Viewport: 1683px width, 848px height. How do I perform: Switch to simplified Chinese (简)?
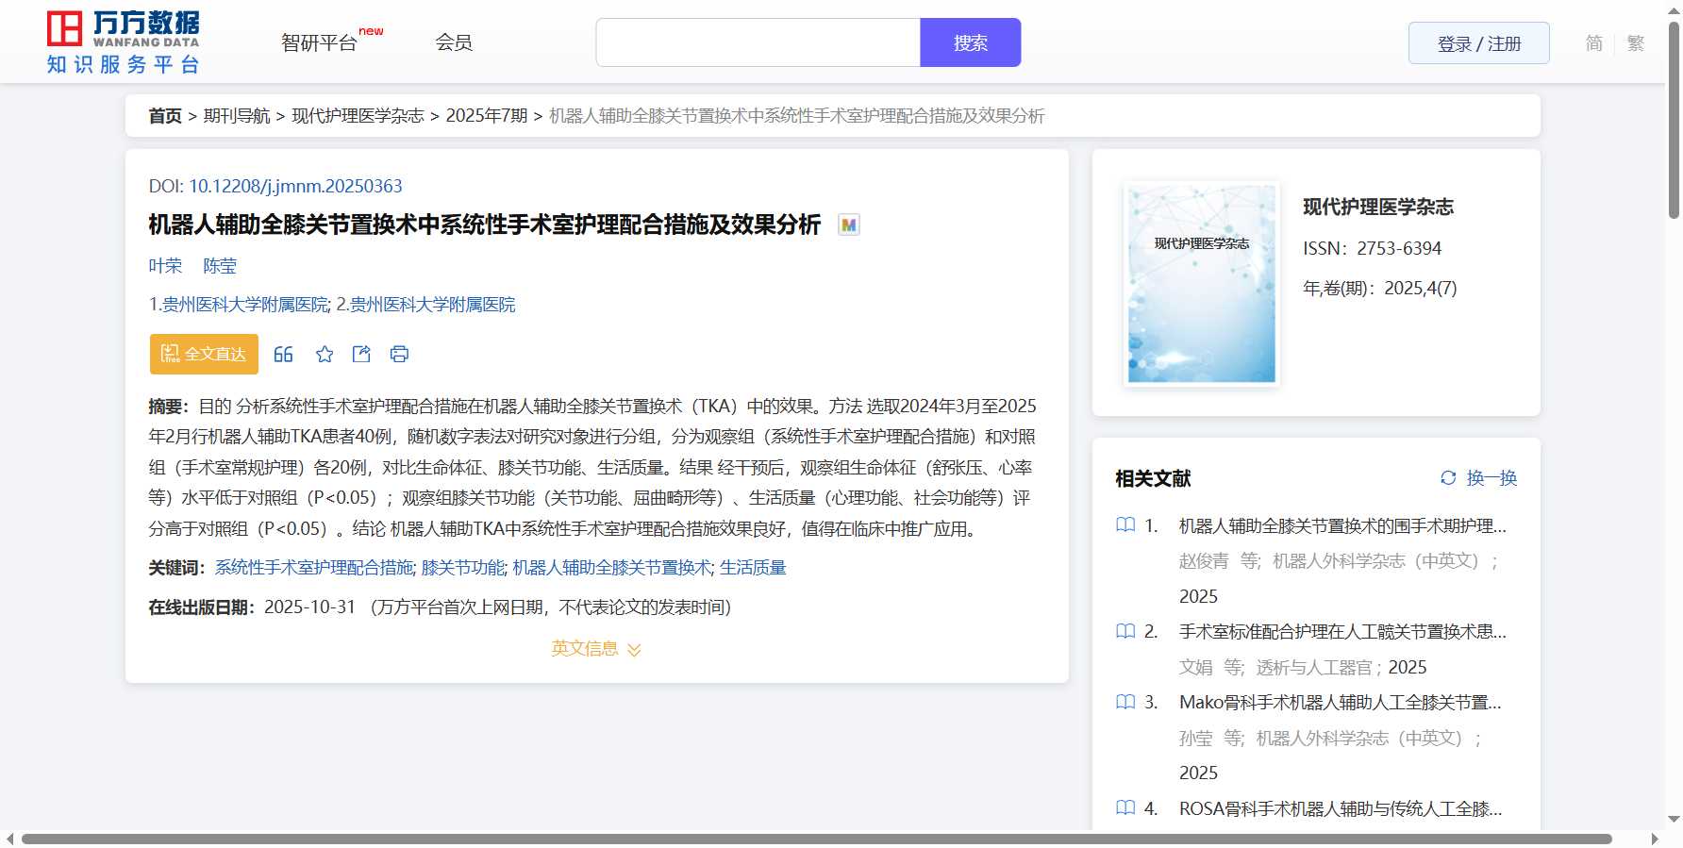1593,43
